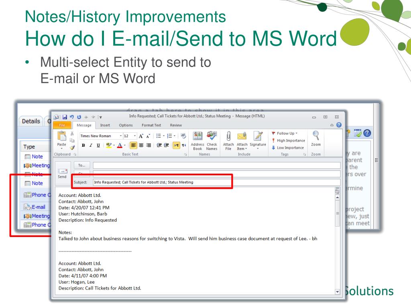411x308 pixels.
Task: Open the font size 12 dropdown
Action: click(135, 136)
